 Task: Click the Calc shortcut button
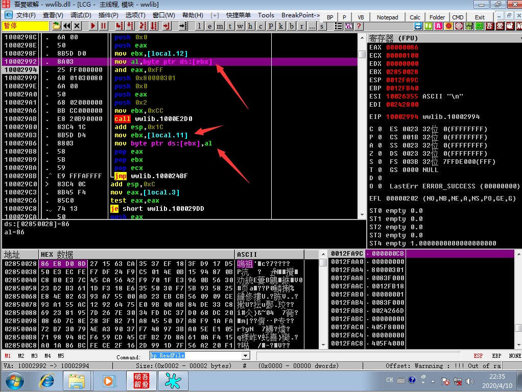[x=415, y=17]
